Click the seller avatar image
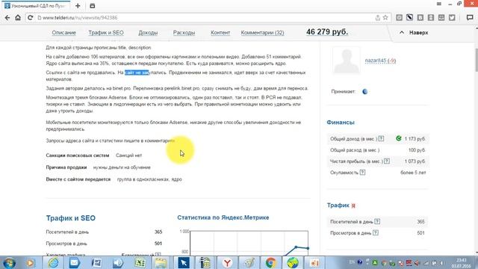 coord(346,61)
